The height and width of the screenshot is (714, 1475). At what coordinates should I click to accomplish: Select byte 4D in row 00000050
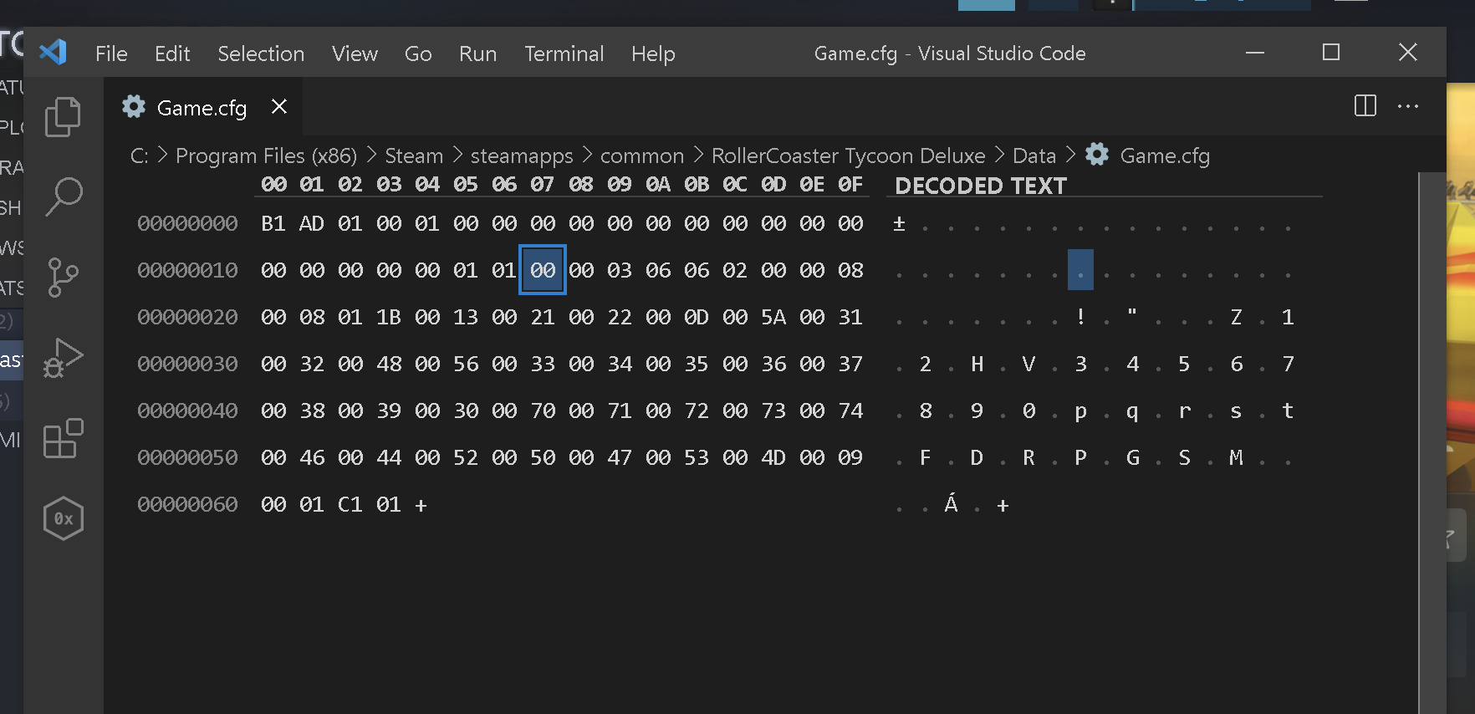773,457
